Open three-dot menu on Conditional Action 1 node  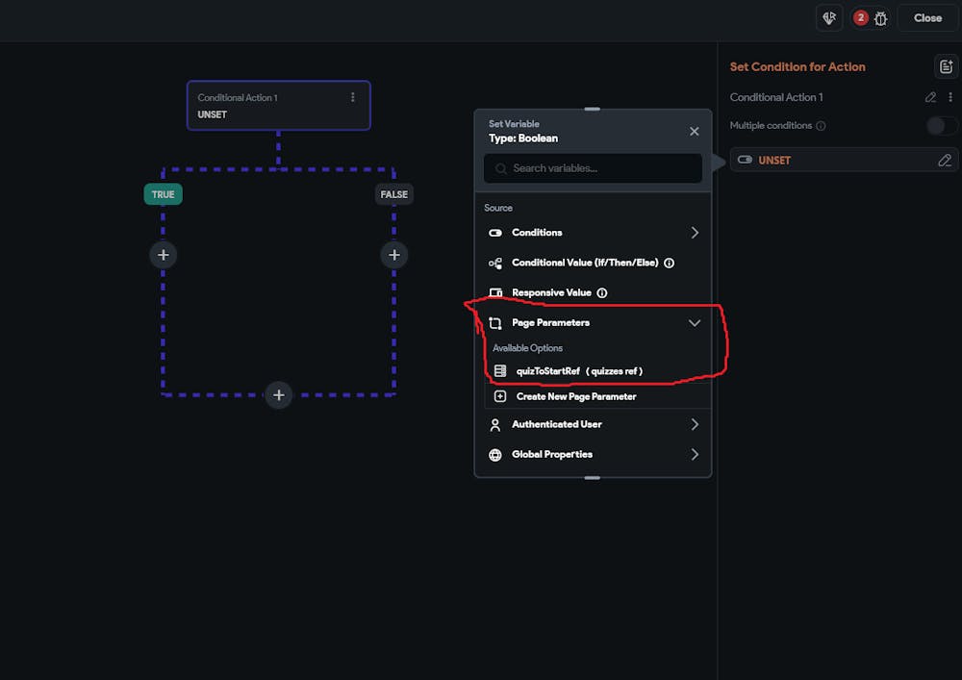[x=353, y=97]
